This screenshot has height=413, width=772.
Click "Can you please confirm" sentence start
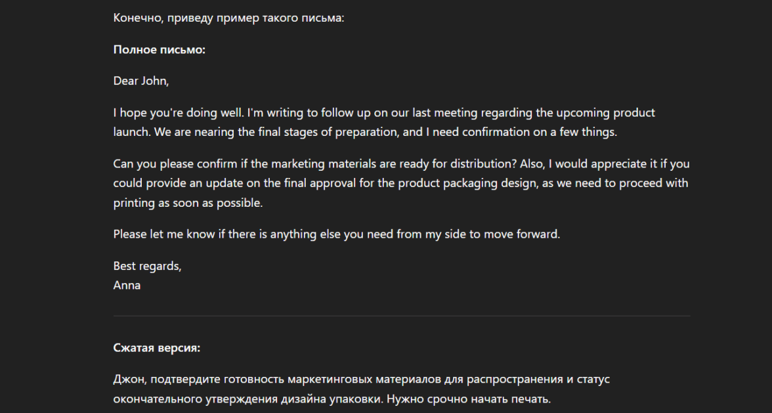tap(170, 163)
